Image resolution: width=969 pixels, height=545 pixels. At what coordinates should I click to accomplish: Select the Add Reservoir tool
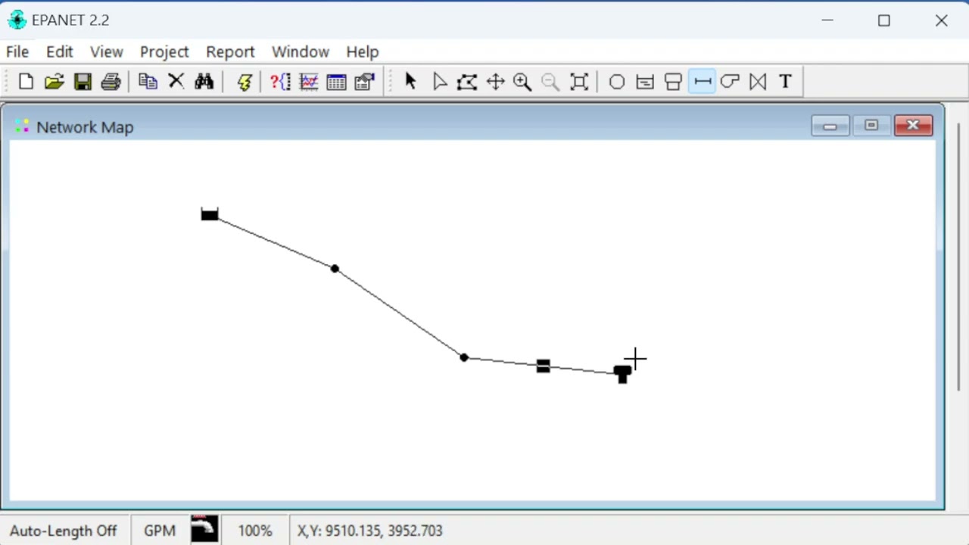click(x=645, y=82)
